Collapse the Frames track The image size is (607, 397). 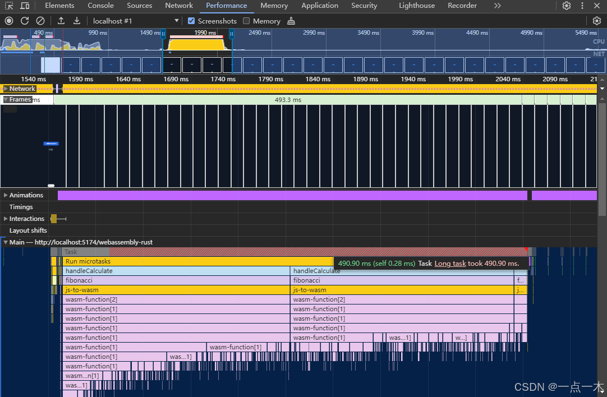[6, 99]
